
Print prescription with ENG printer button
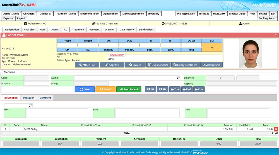click(x=187, y=89)
